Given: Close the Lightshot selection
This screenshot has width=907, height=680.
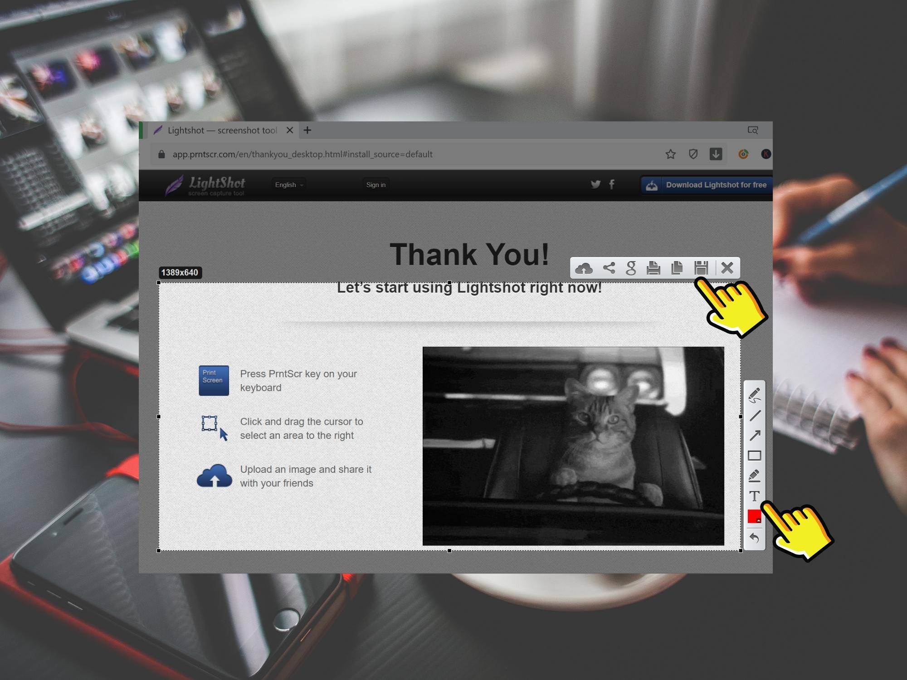Looking at the screenshot, I should (x=727, y=268).
